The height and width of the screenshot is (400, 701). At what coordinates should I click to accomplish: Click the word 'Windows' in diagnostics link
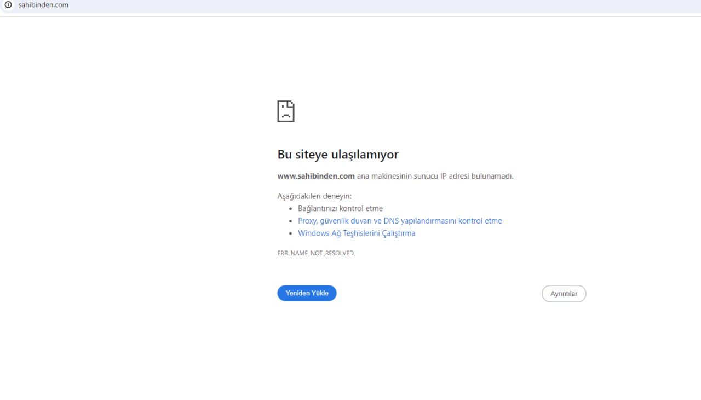(313, 233)
